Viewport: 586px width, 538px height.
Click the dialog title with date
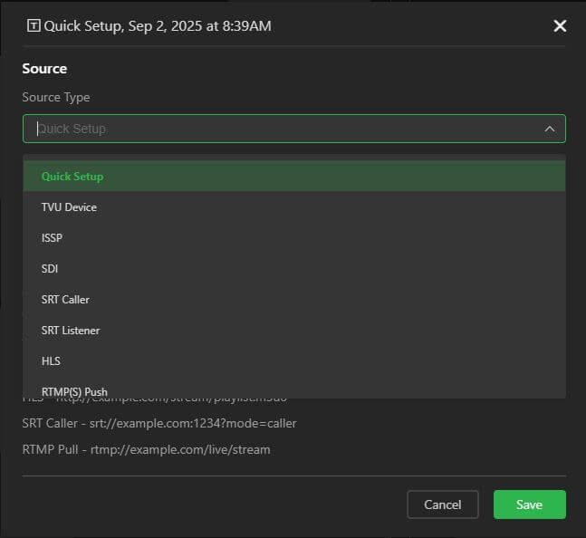point(158,26)
